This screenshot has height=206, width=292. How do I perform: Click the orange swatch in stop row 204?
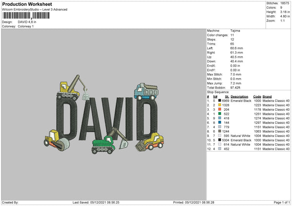pyautogui.click(x=220, y=109)
